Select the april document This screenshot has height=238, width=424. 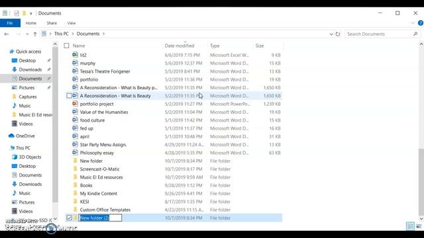(85, 137)
